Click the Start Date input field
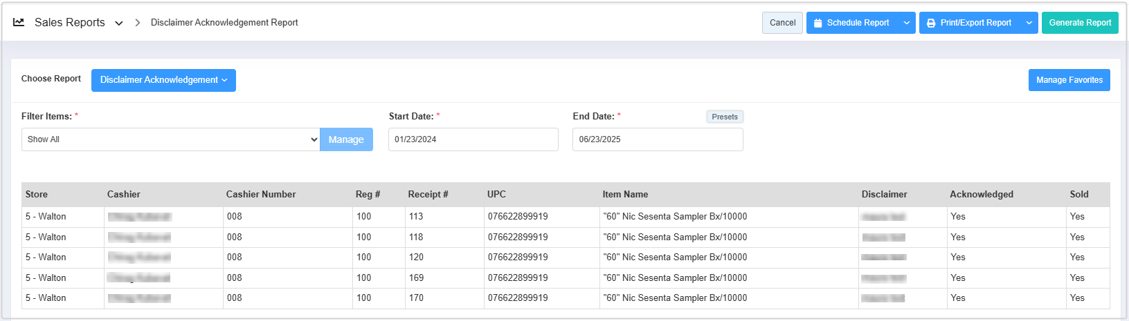Screen dimensions: 1129x321 click(x=473, y=139)
